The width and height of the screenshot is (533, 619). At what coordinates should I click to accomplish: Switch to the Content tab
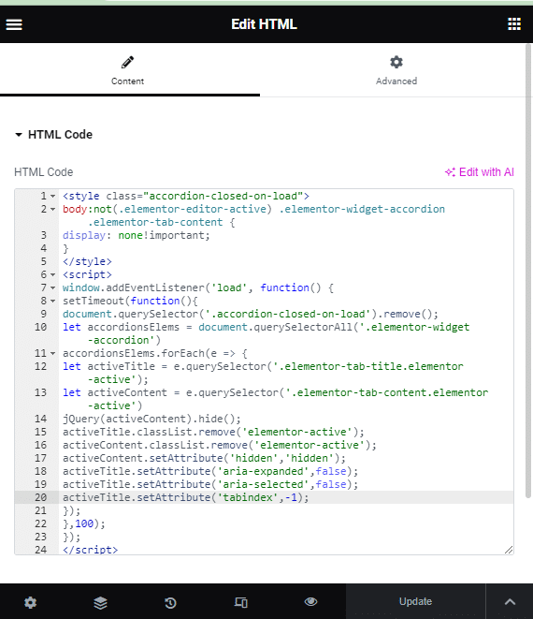[x=130, y=70]
